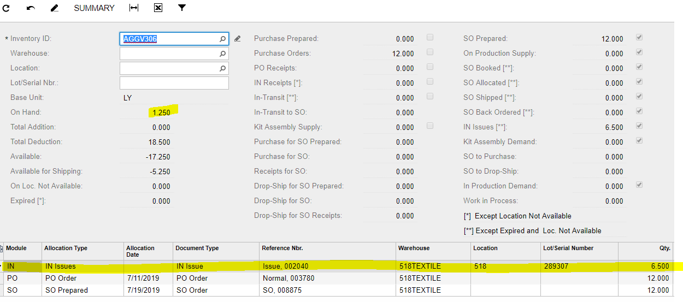Click into the Lot/Serial Nbr. field
This screenshot has height=302, width=683.
174,83
